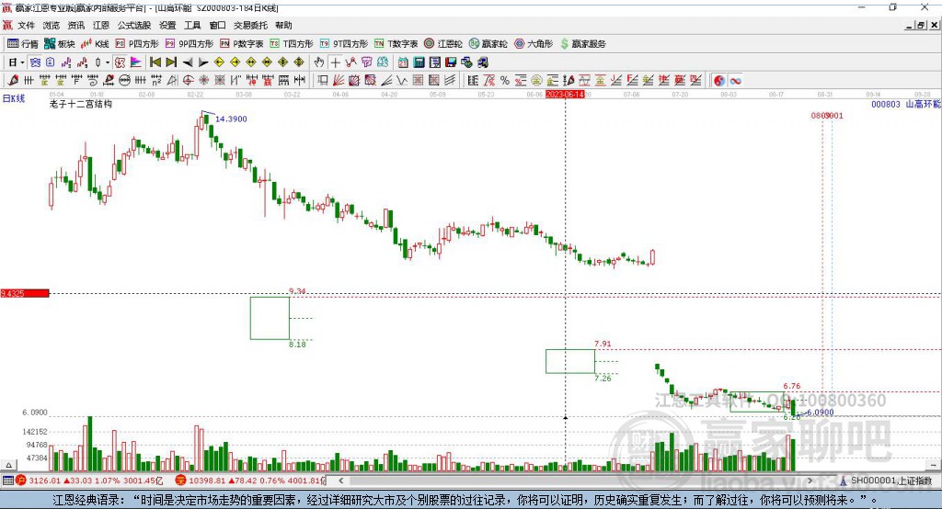Open 赢家服务 with the dollar icon
Screen dimensions: 942x509
click(x=582, y=44)
